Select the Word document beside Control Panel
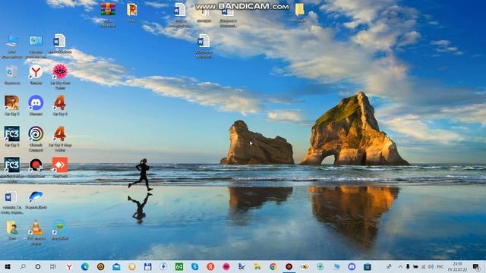Image resolution: width=486 pixels, height=273 pixels. coord(59,41)
